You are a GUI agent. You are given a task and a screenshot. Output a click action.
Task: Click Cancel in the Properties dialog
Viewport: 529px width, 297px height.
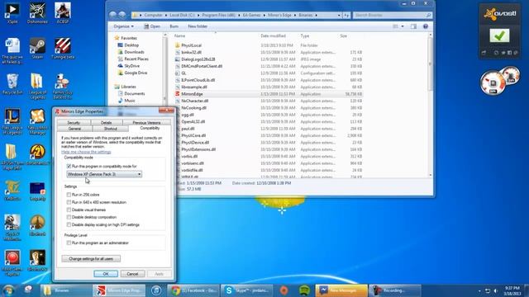tap(132, 274)
